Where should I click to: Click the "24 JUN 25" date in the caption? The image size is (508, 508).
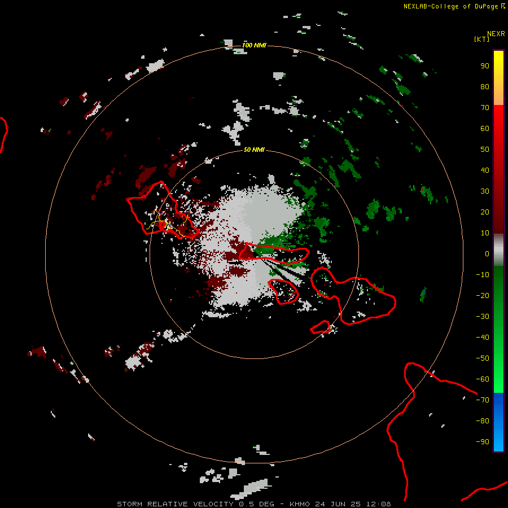tap(338, 504)
